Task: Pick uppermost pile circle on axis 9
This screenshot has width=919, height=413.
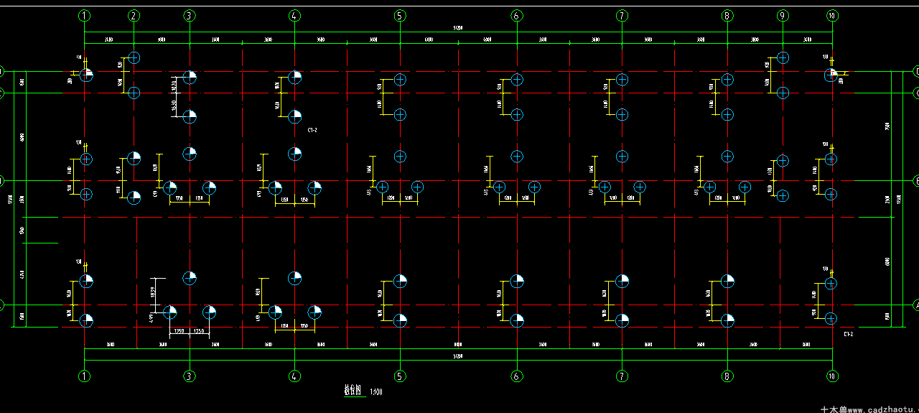Action: point(783,57)
